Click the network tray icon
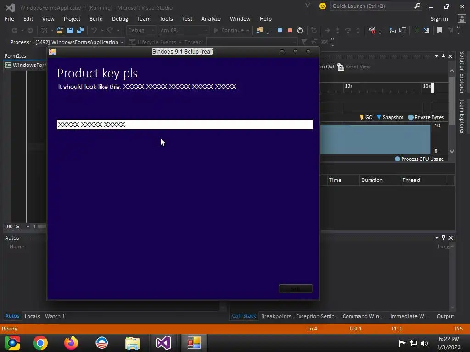The image size is (470, 352). coord(414,343)
